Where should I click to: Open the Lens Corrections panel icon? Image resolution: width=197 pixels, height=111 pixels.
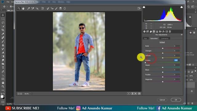pyautogui.click(x=160, y=31)
